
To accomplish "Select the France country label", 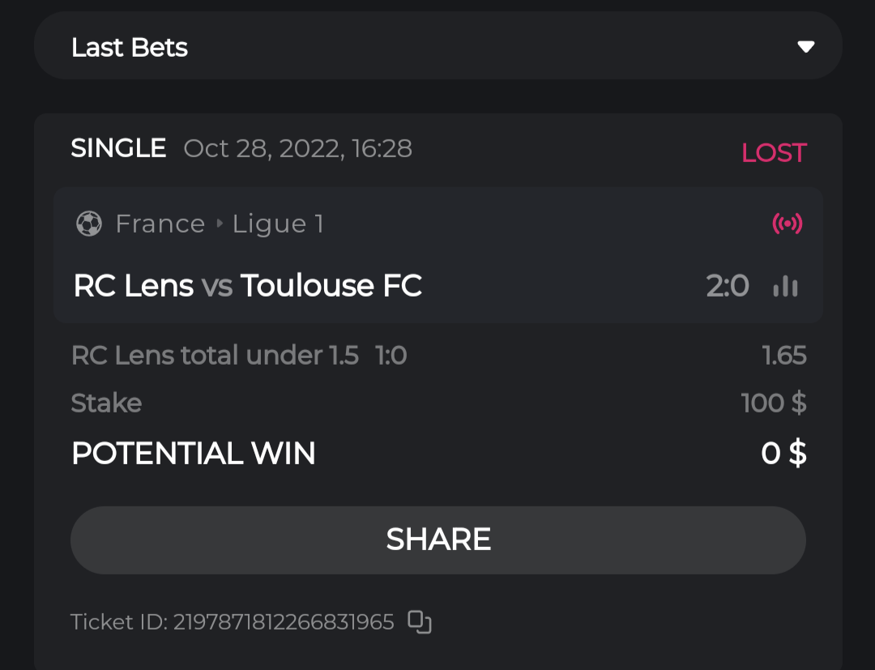I will coord(160,224).
